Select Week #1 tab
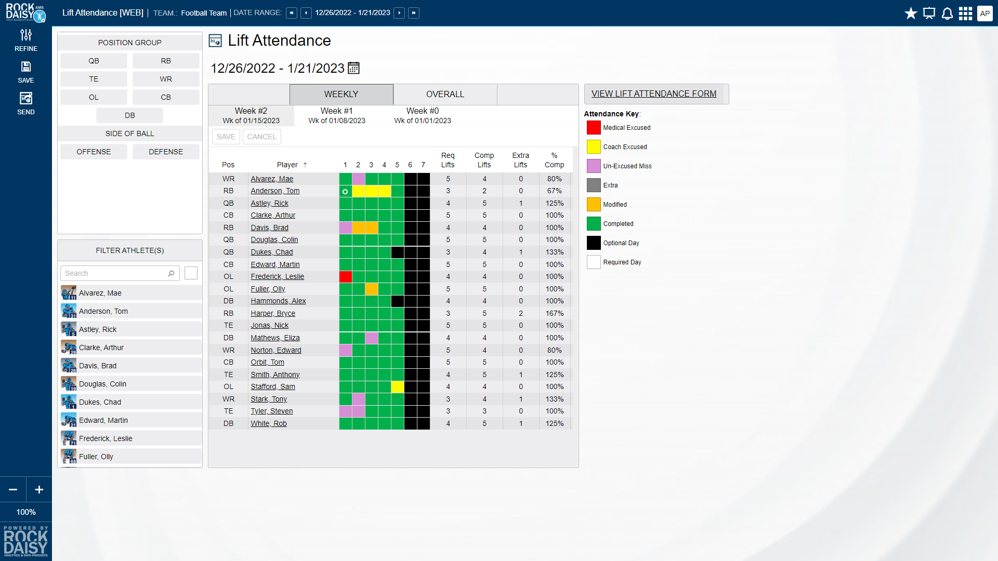The height and width of the screenshot is (561, 998). [x=337, y=115]
